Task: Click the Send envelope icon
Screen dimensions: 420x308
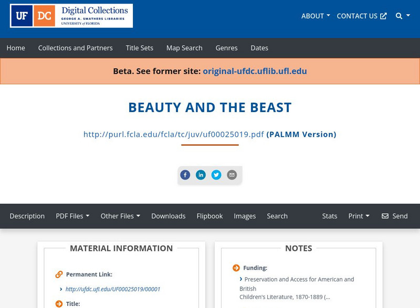Action: (x=386, y=216)
